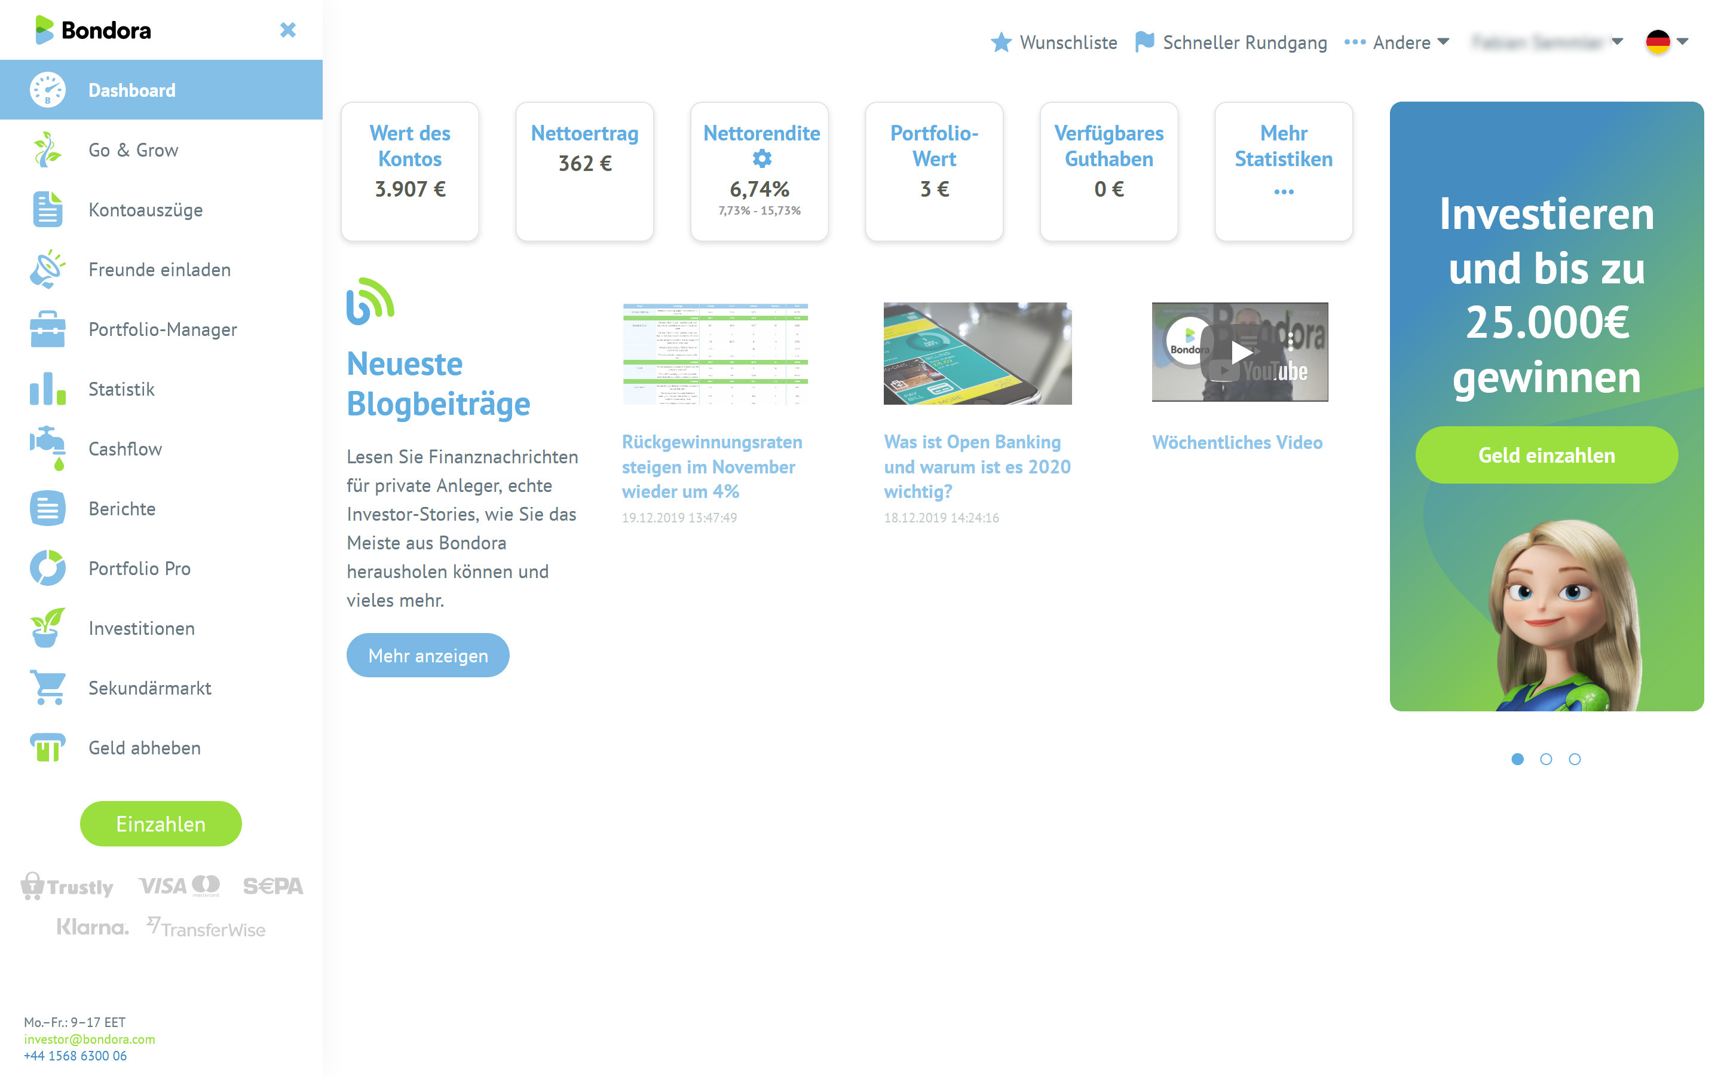1721x1076 pixels.
Task: Click the Neueste Blogbeiträge heading
Action: point(438,384)
